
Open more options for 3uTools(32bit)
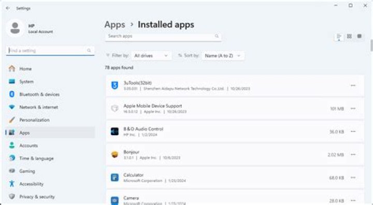(x=353, y=85)
